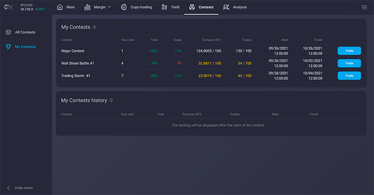Image resolution: width=374 pixels, height=195 pixels.
Task: Click the 32.8811 / 100 turnover value
Action: click(209, 63)
